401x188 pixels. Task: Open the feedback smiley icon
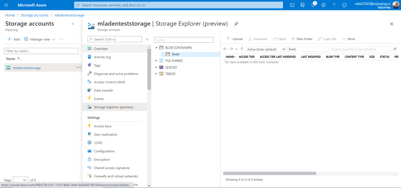point(344,5)
